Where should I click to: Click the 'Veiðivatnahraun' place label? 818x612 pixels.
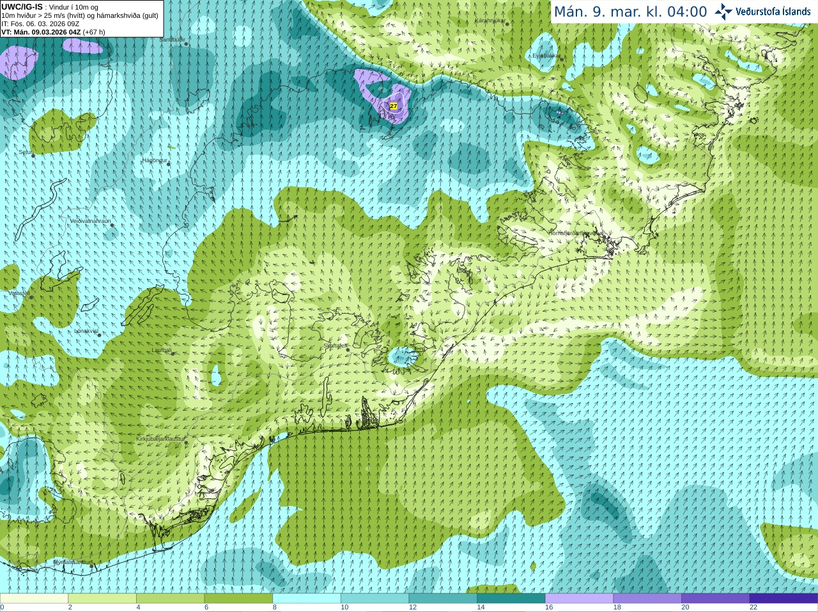pyautogui.click(x=90, y=221)
